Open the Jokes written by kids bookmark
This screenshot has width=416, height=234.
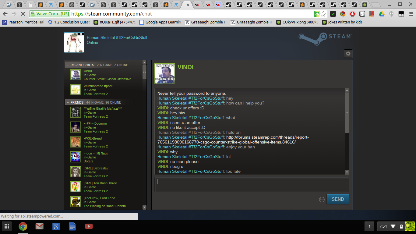click(x=343, y=22)
